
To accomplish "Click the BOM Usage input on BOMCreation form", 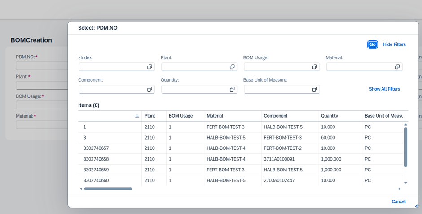I will [42, 105].
